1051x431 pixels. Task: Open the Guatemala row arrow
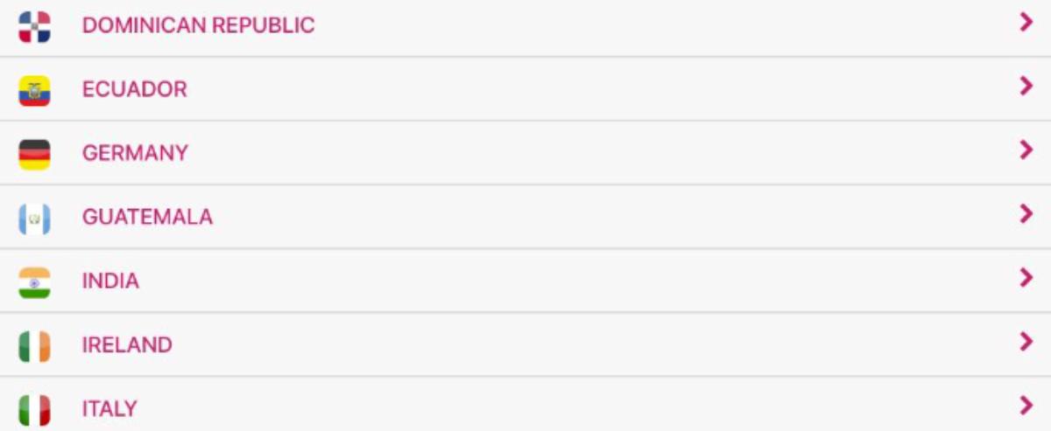tap(1026, 213)
